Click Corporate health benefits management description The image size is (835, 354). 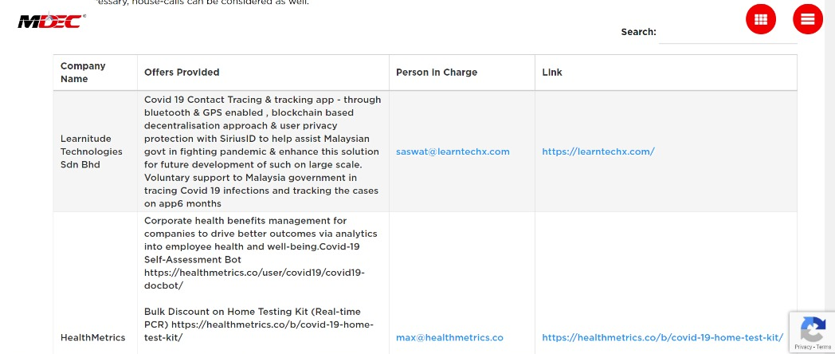coord(261,254)
